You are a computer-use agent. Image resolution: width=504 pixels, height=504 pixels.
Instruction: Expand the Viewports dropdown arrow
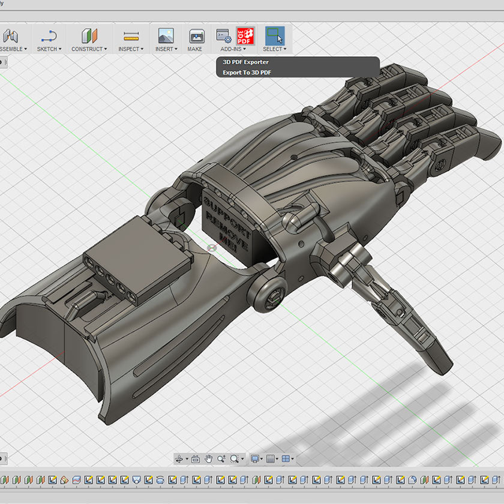[x=292, y=459]
